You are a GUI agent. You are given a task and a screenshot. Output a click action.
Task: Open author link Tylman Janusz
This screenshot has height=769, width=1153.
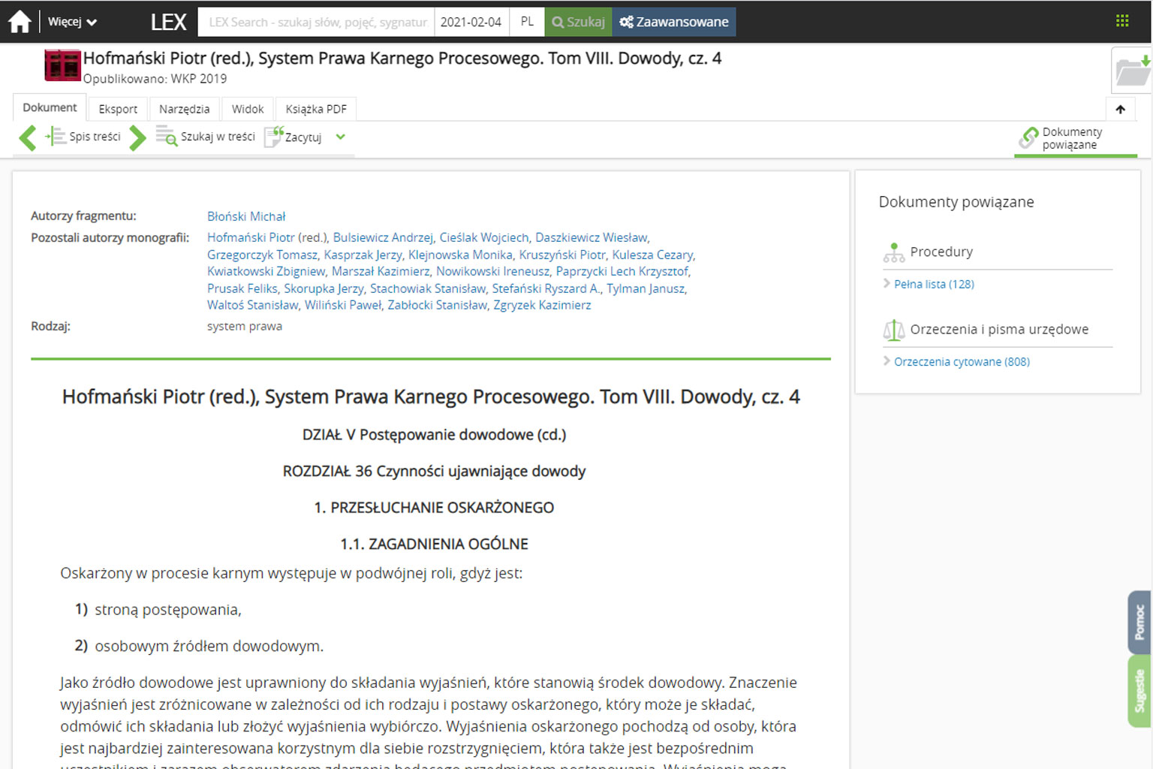coord(646,288)
